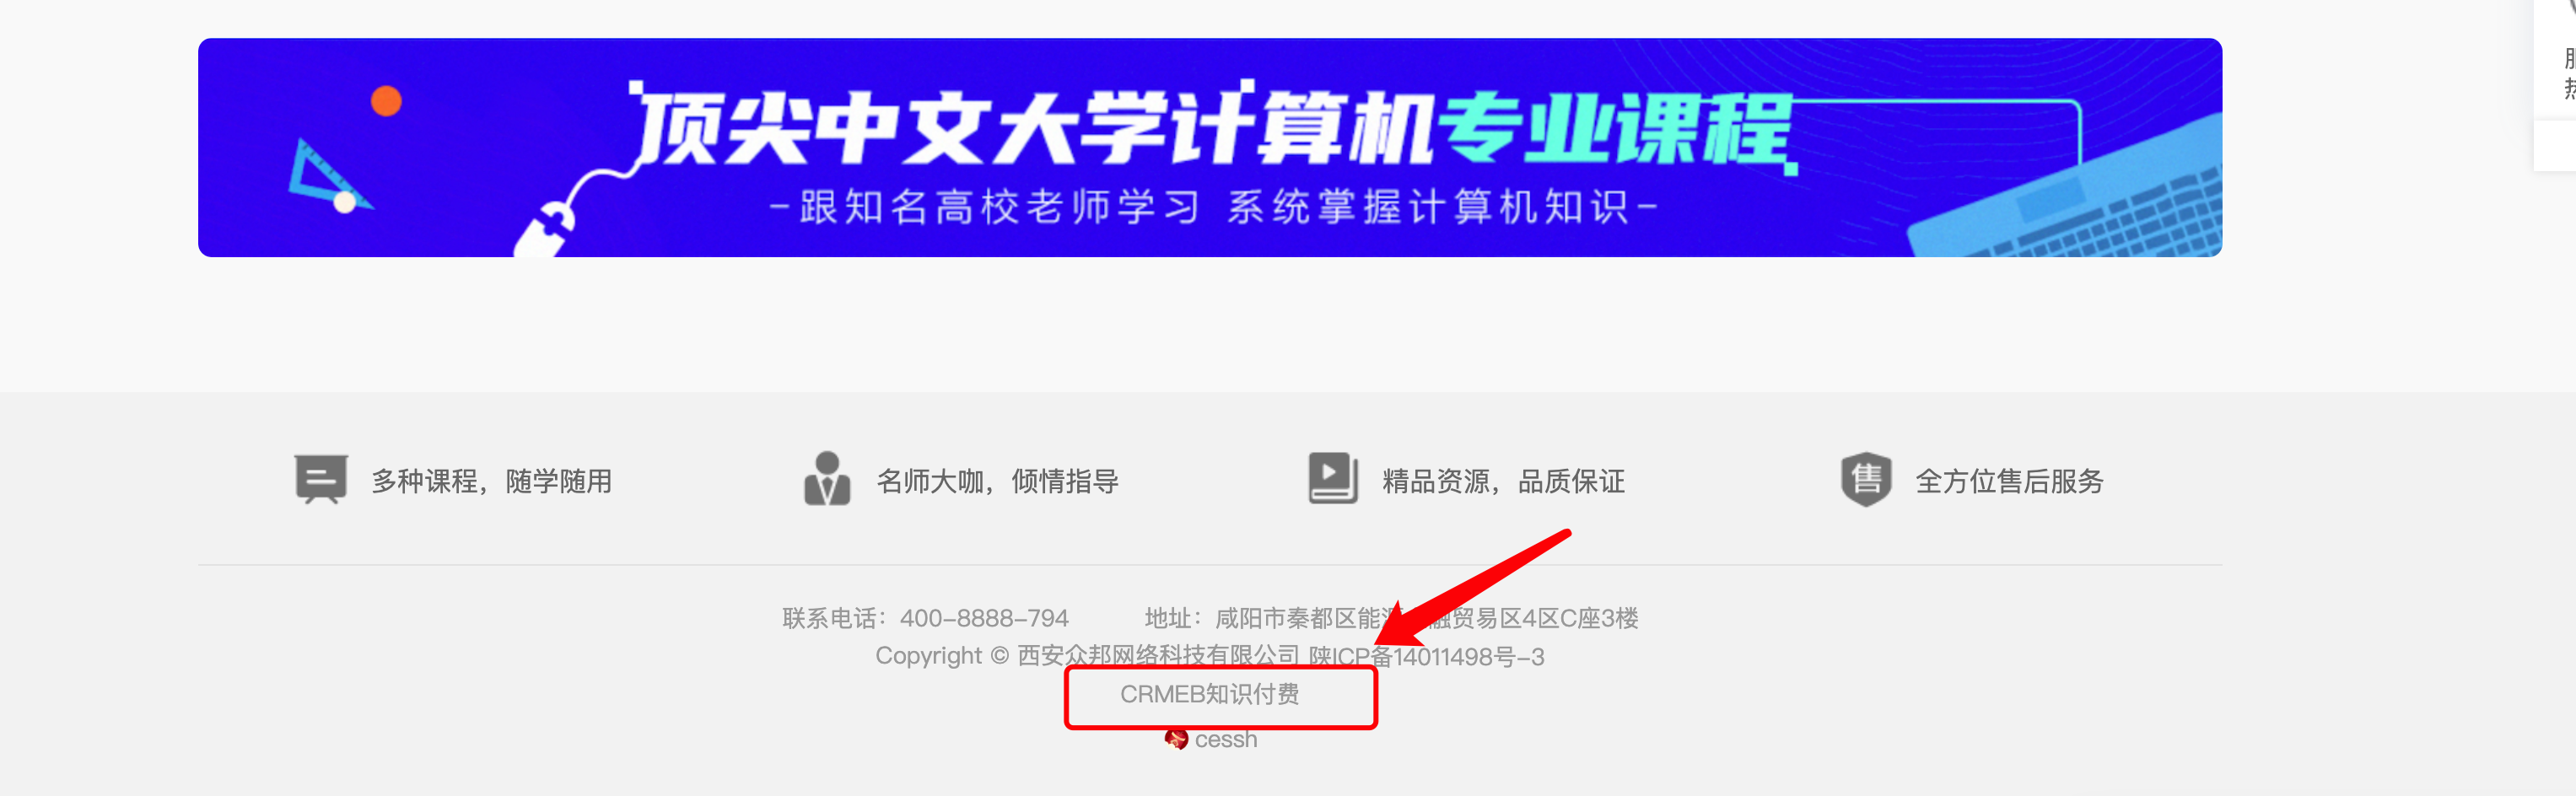Click the teacher figure icon beside 名师大咖
Viewport: 2576px width, 796px height.
click(827, 479)
